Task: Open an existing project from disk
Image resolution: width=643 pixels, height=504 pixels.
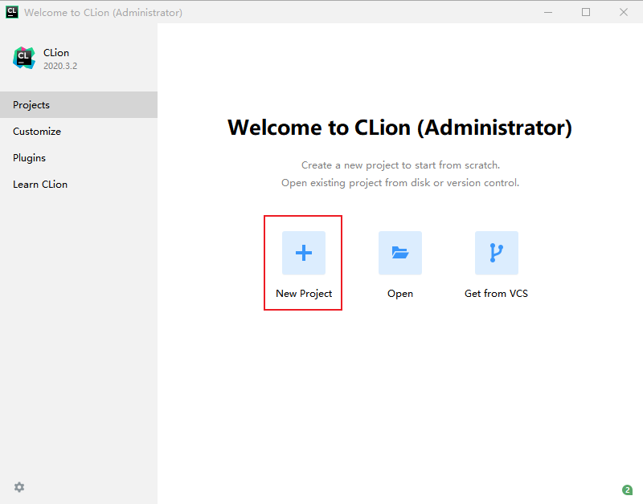Action: click(x=399, y=265)
